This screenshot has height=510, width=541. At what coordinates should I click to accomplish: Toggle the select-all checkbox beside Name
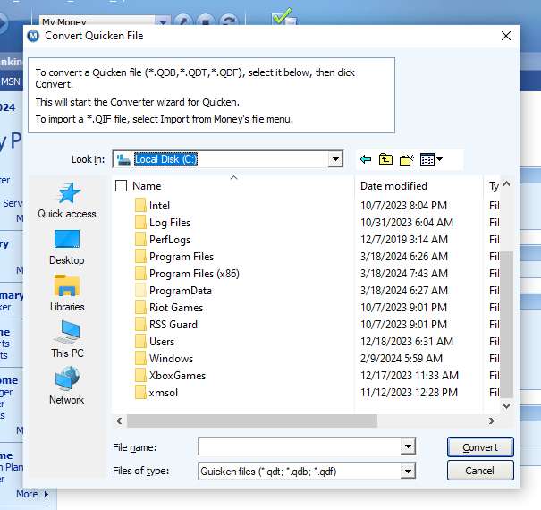[121, 186]
